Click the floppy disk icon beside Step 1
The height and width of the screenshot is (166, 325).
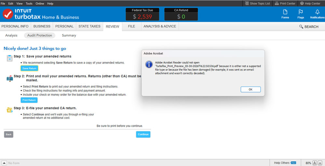(9, 58)
